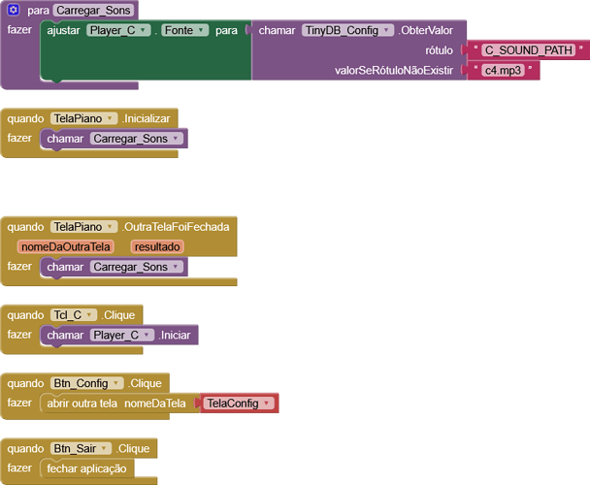Image resolution: width=590 pixels, height=485 pixels.
Task: Click the C_SOUND_PATH text value
Action: click(x=529, y=49)
